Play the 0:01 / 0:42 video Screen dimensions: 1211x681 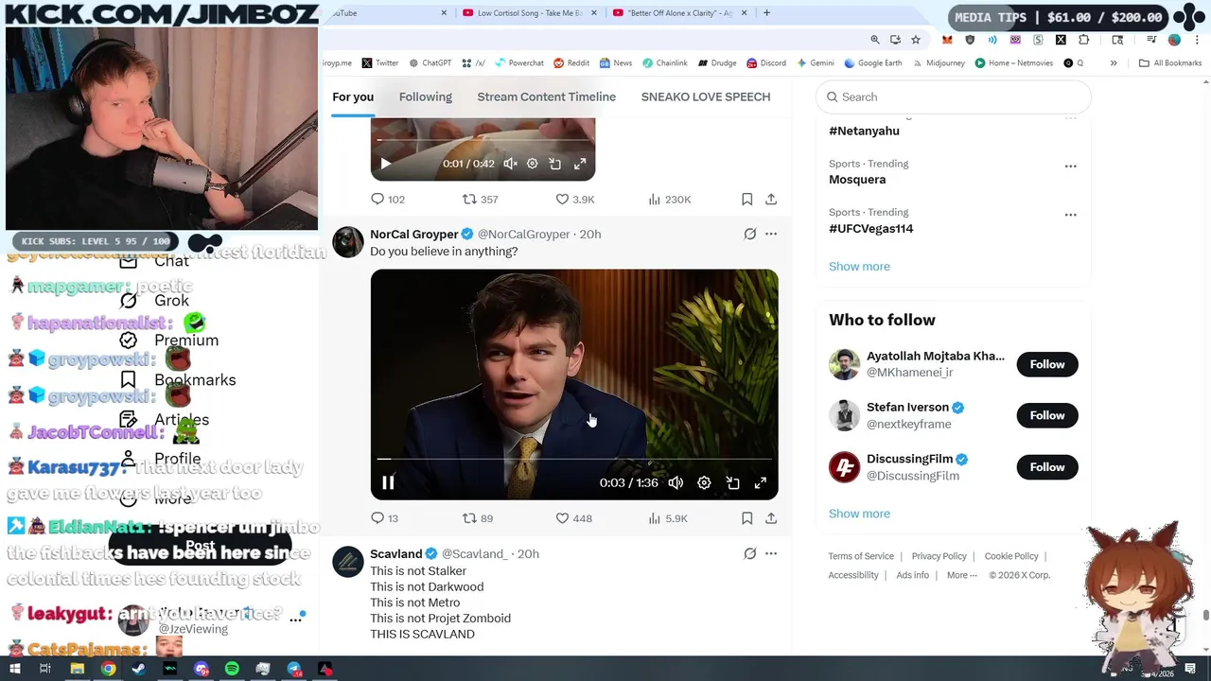pos(385,164)
